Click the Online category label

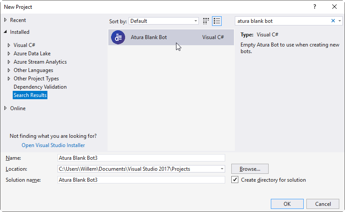coord(18,108)
